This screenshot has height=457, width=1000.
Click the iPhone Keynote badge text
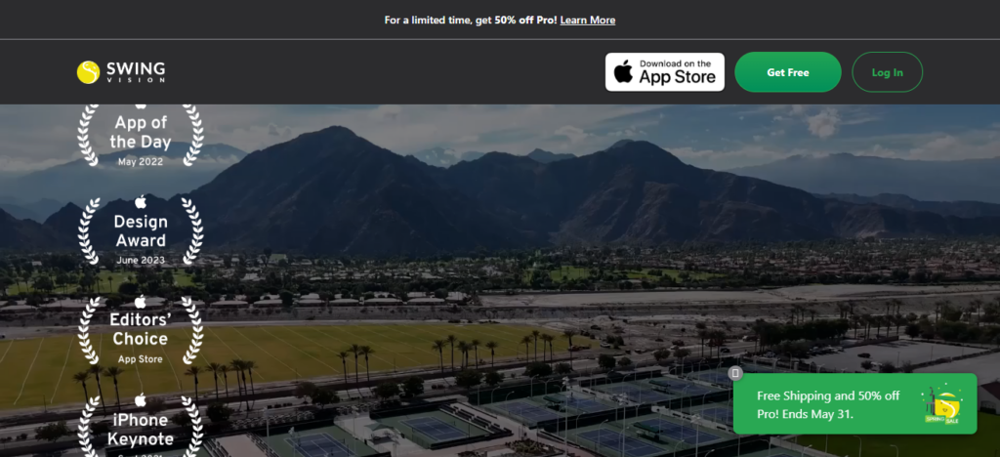pos(141,430)
